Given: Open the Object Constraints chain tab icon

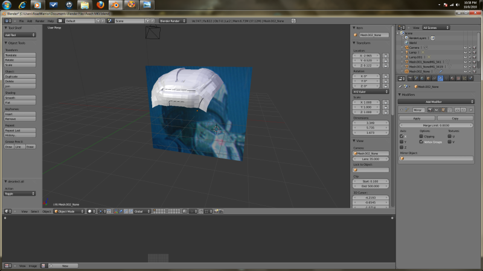Looking at the screenshot, I should (434, 78).
